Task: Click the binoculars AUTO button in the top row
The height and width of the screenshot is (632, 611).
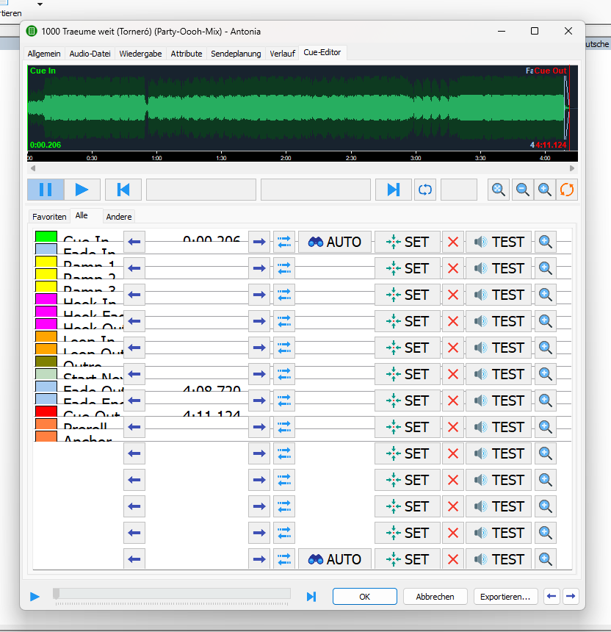Action: 335,242
